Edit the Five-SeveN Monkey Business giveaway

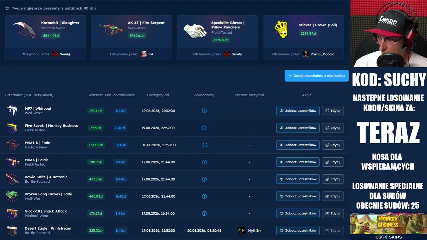pyautogui.click(x=333, y=128)
